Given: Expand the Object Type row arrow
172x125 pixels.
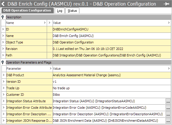Looking at the screenshot, I should pyautogui.click(x=3, y=42).
